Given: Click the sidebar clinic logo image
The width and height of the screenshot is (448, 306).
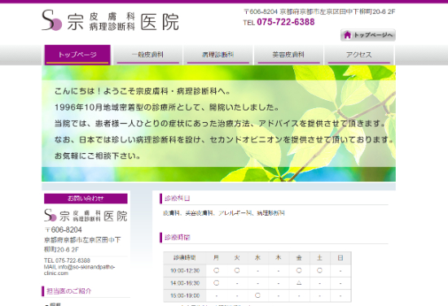Looking at the screenshot, I should 86,216.
